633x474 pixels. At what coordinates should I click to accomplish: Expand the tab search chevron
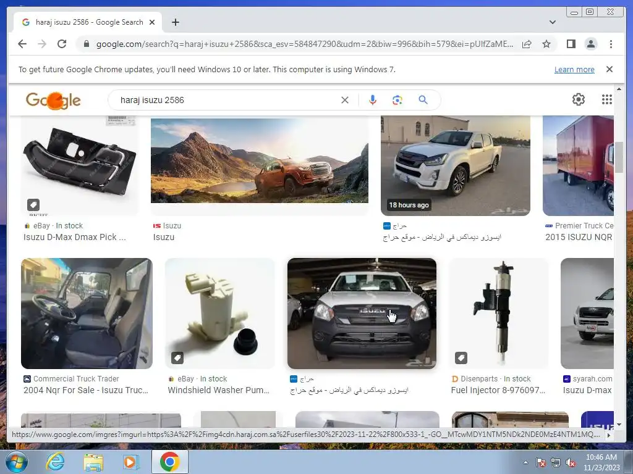(552, 22)
